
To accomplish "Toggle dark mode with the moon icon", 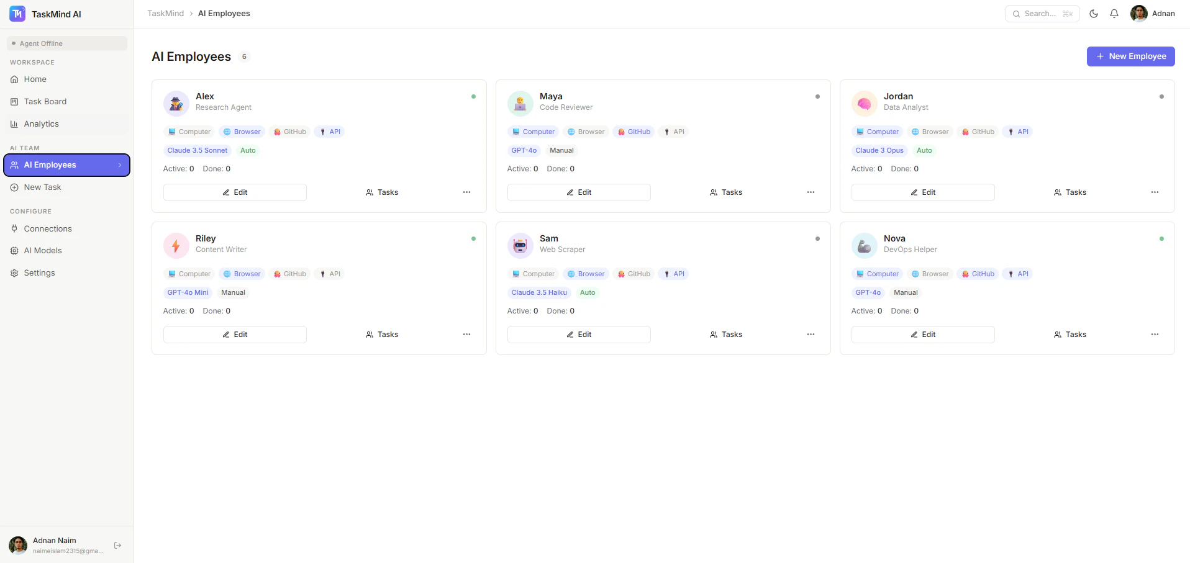I will 1094,14.
